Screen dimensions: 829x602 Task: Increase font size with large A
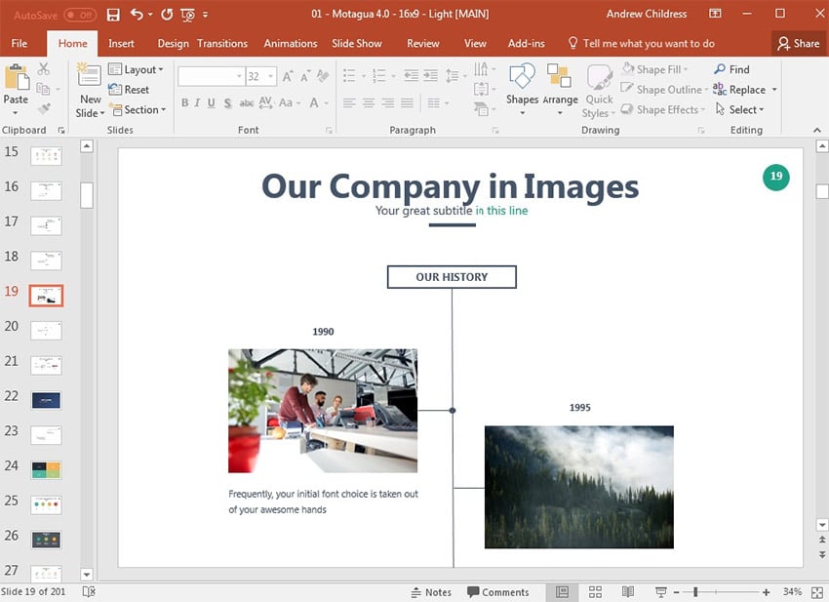287,76
